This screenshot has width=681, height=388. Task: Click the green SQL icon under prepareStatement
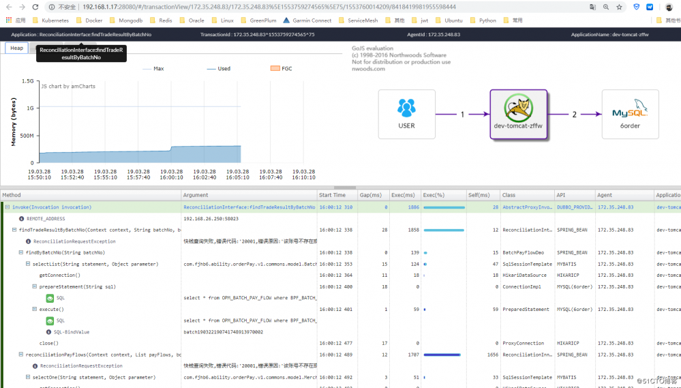click(x=50, y=298)
